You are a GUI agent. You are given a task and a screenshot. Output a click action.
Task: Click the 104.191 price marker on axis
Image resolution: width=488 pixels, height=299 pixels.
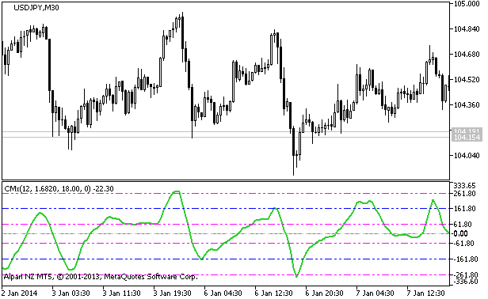(466, 131)
